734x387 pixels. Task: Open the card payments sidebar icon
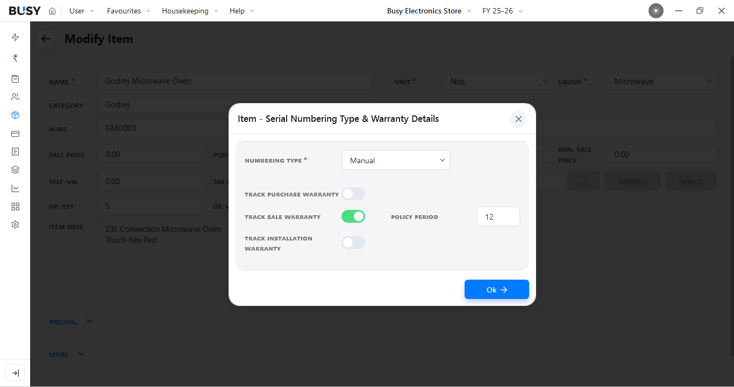coord(15,134)
